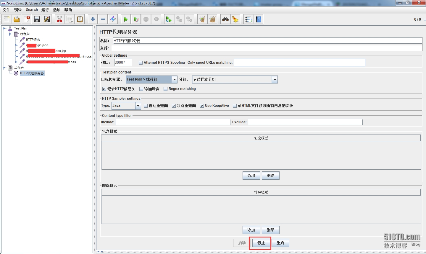Click the Save As icon
Image resolution: width=426 pixels, height=254 pixels.
(x=47, y=19)
